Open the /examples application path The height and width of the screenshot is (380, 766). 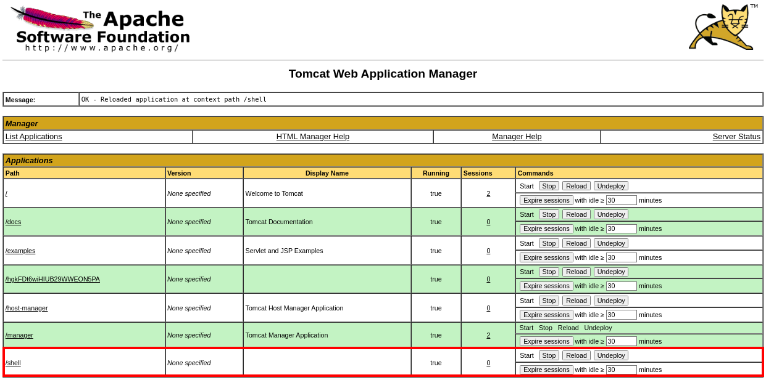(20, 251)
